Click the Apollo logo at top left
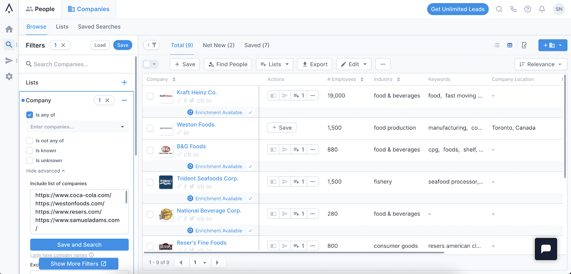This screenshot has height=274, width=571. pos(9,9)
